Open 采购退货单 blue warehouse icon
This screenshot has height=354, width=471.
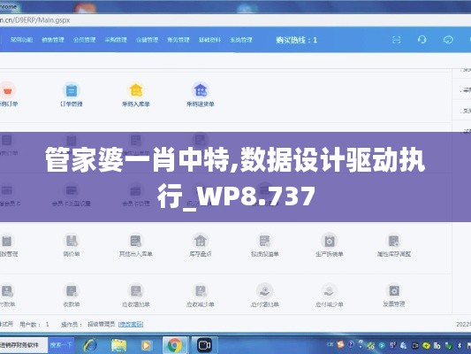pyautogui.click(x=201, y=90)
